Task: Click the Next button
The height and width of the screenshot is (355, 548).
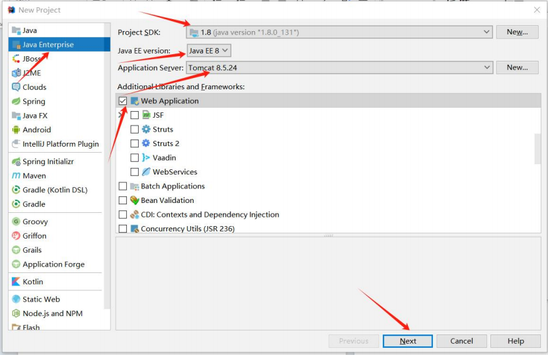Action: 407,341
